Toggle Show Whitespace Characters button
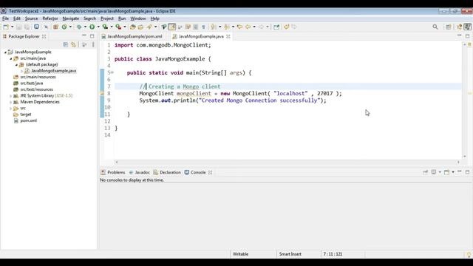Image resolution: width=473 pixels, height=266 pixels. pos(204,27)
